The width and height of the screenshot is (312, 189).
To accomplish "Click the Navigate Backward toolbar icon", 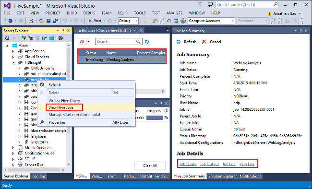I will click(x=11, y=21).
